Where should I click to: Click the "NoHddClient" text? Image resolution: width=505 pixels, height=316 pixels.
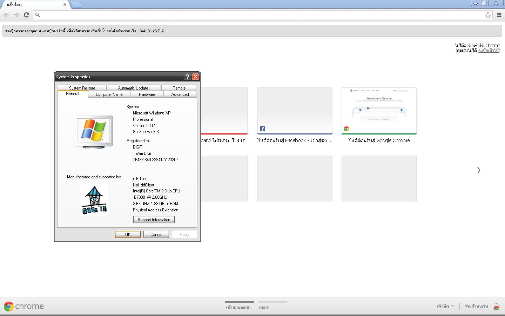pyautogui.click(x=143, y=185)
